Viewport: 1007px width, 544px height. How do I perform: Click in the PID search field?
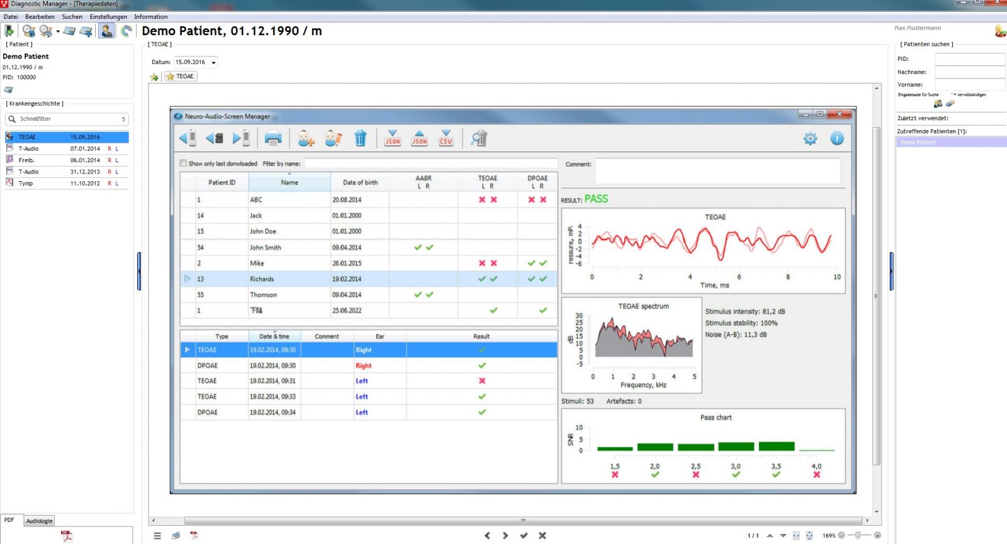pos(970,59)
